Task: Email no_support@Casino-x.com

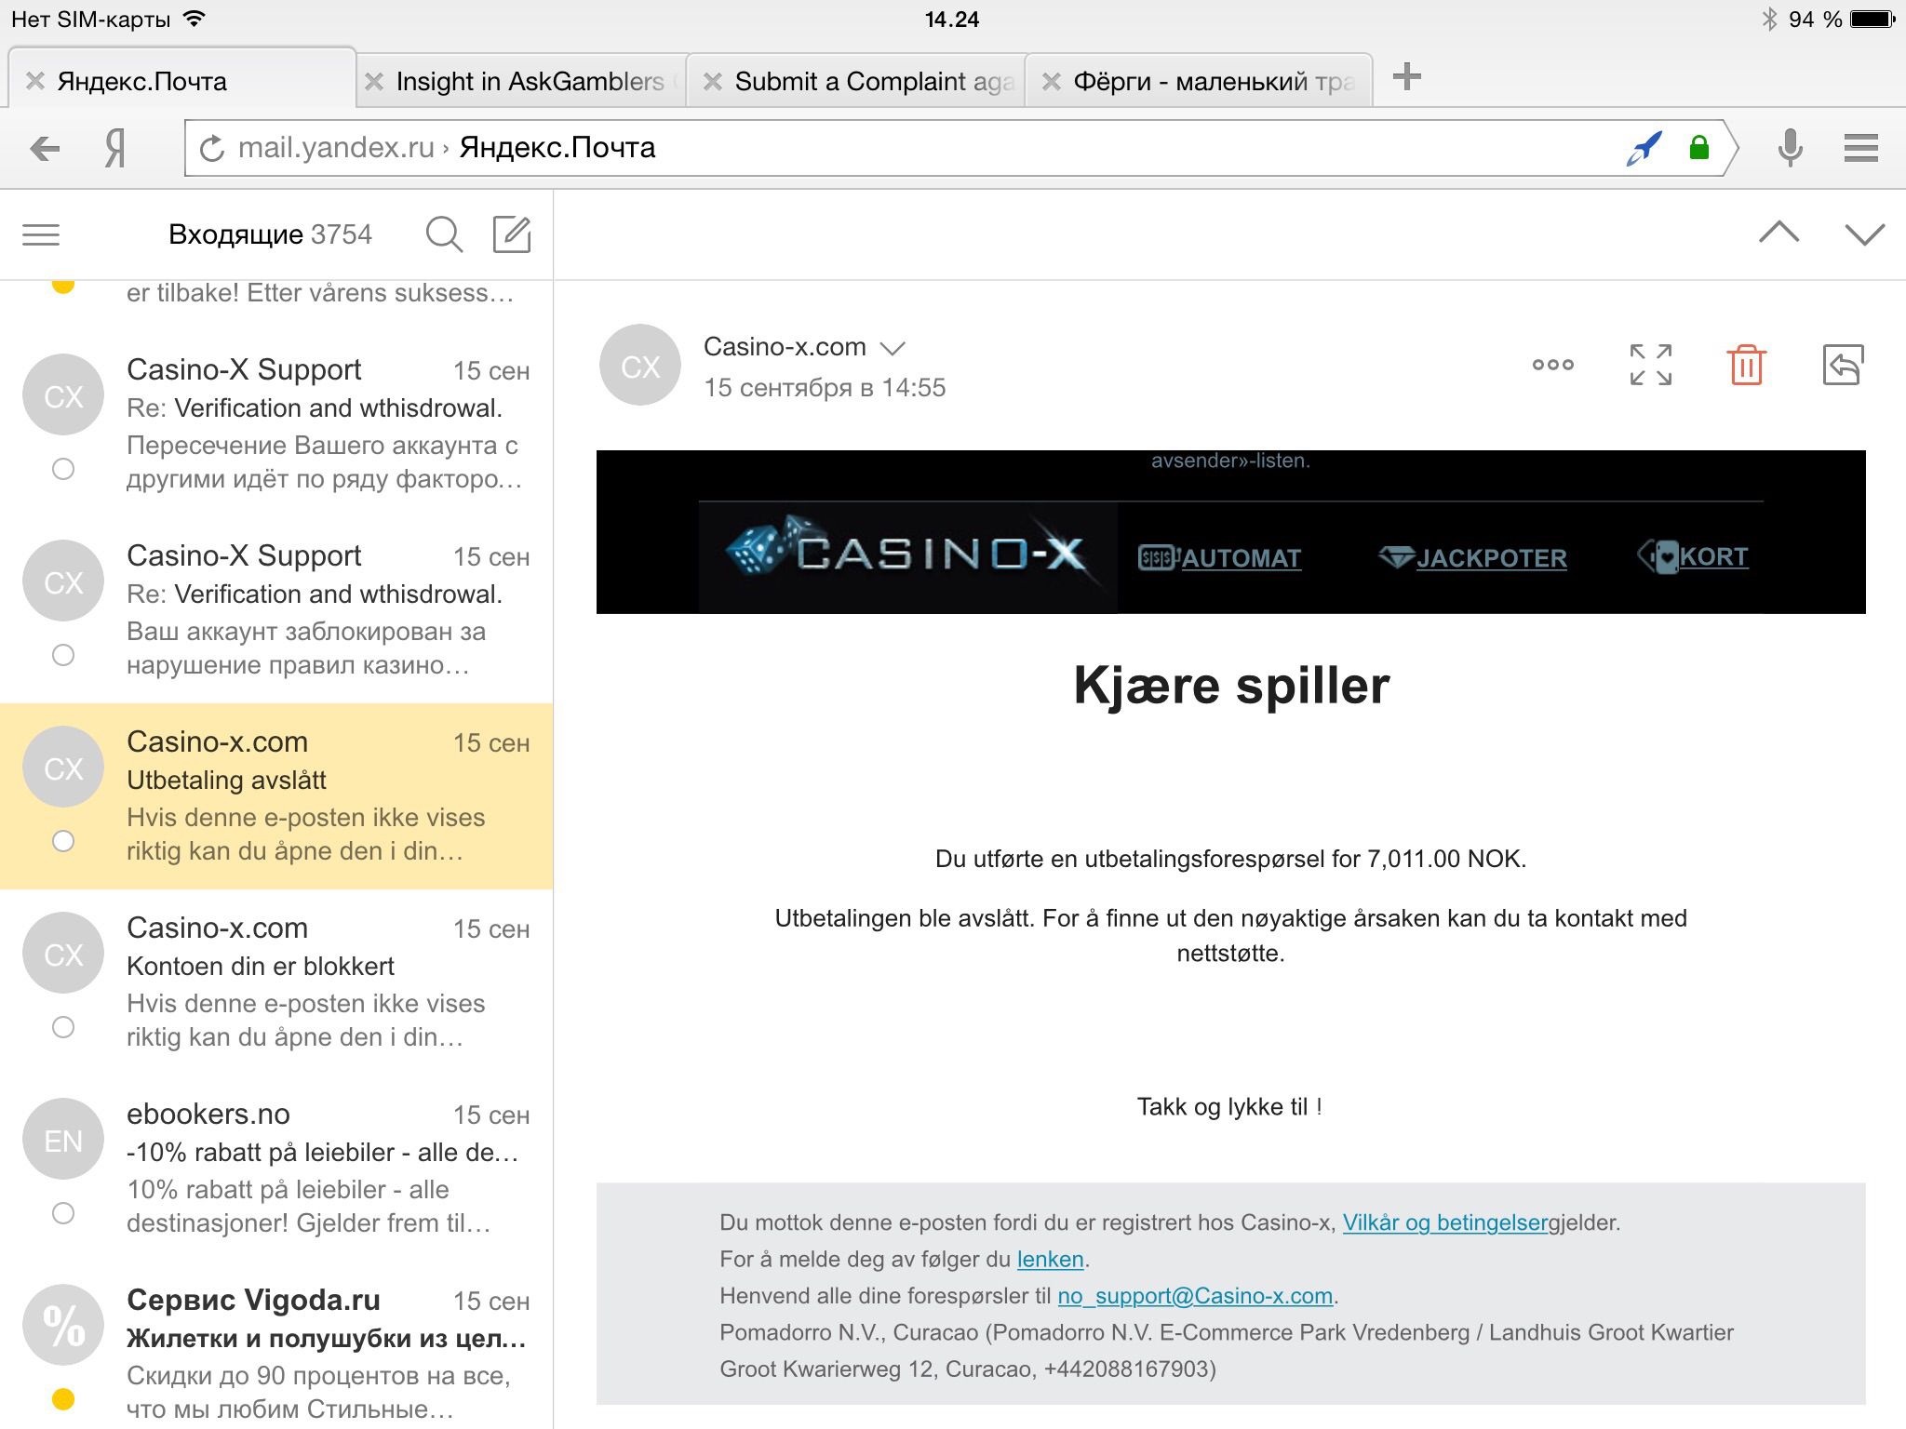Action: 1195,1296
